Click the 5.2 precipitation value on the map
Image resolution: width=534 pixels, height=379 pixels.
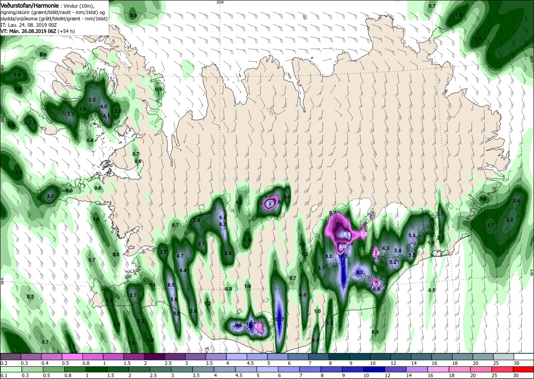[x=393, y=263]
